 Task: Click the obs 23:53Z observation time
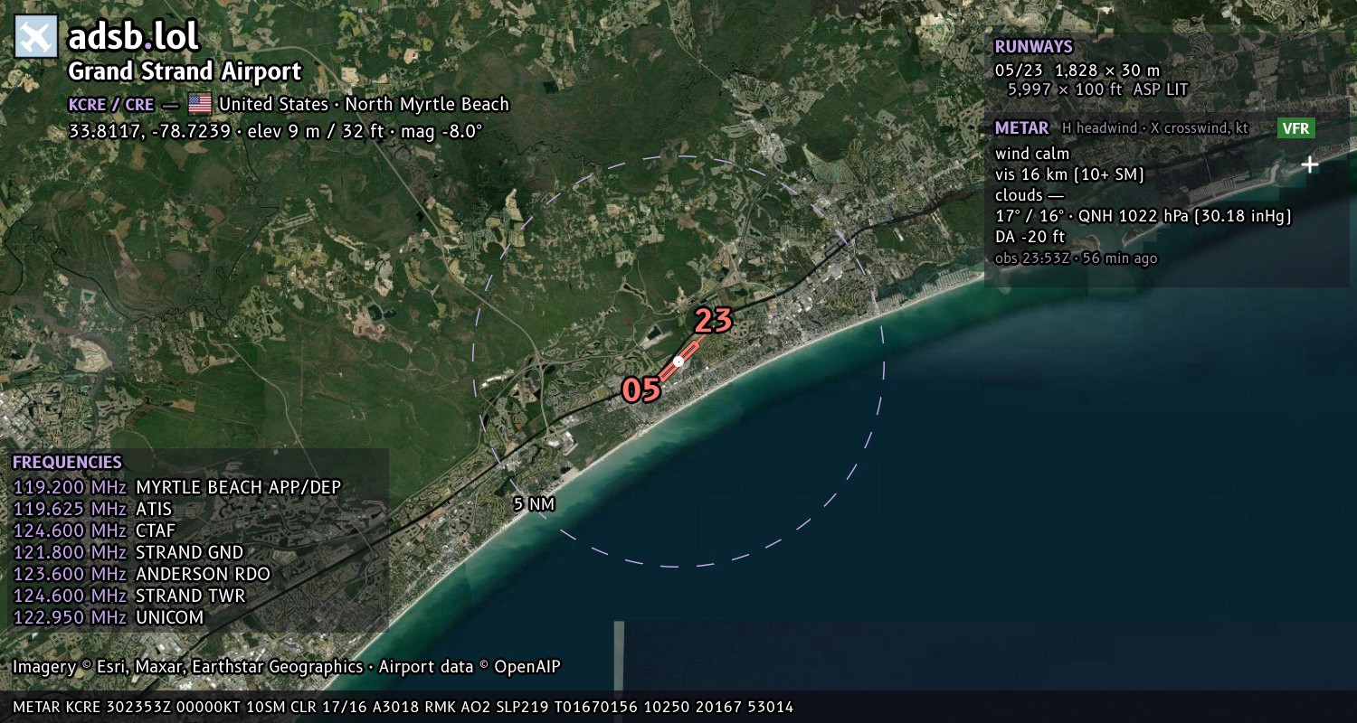[x=1076, y=258]
